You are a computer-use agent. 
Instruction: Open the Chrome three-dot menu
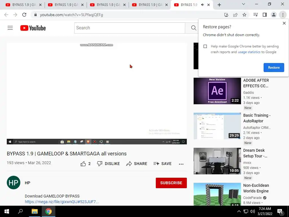(x=283, y=15)
